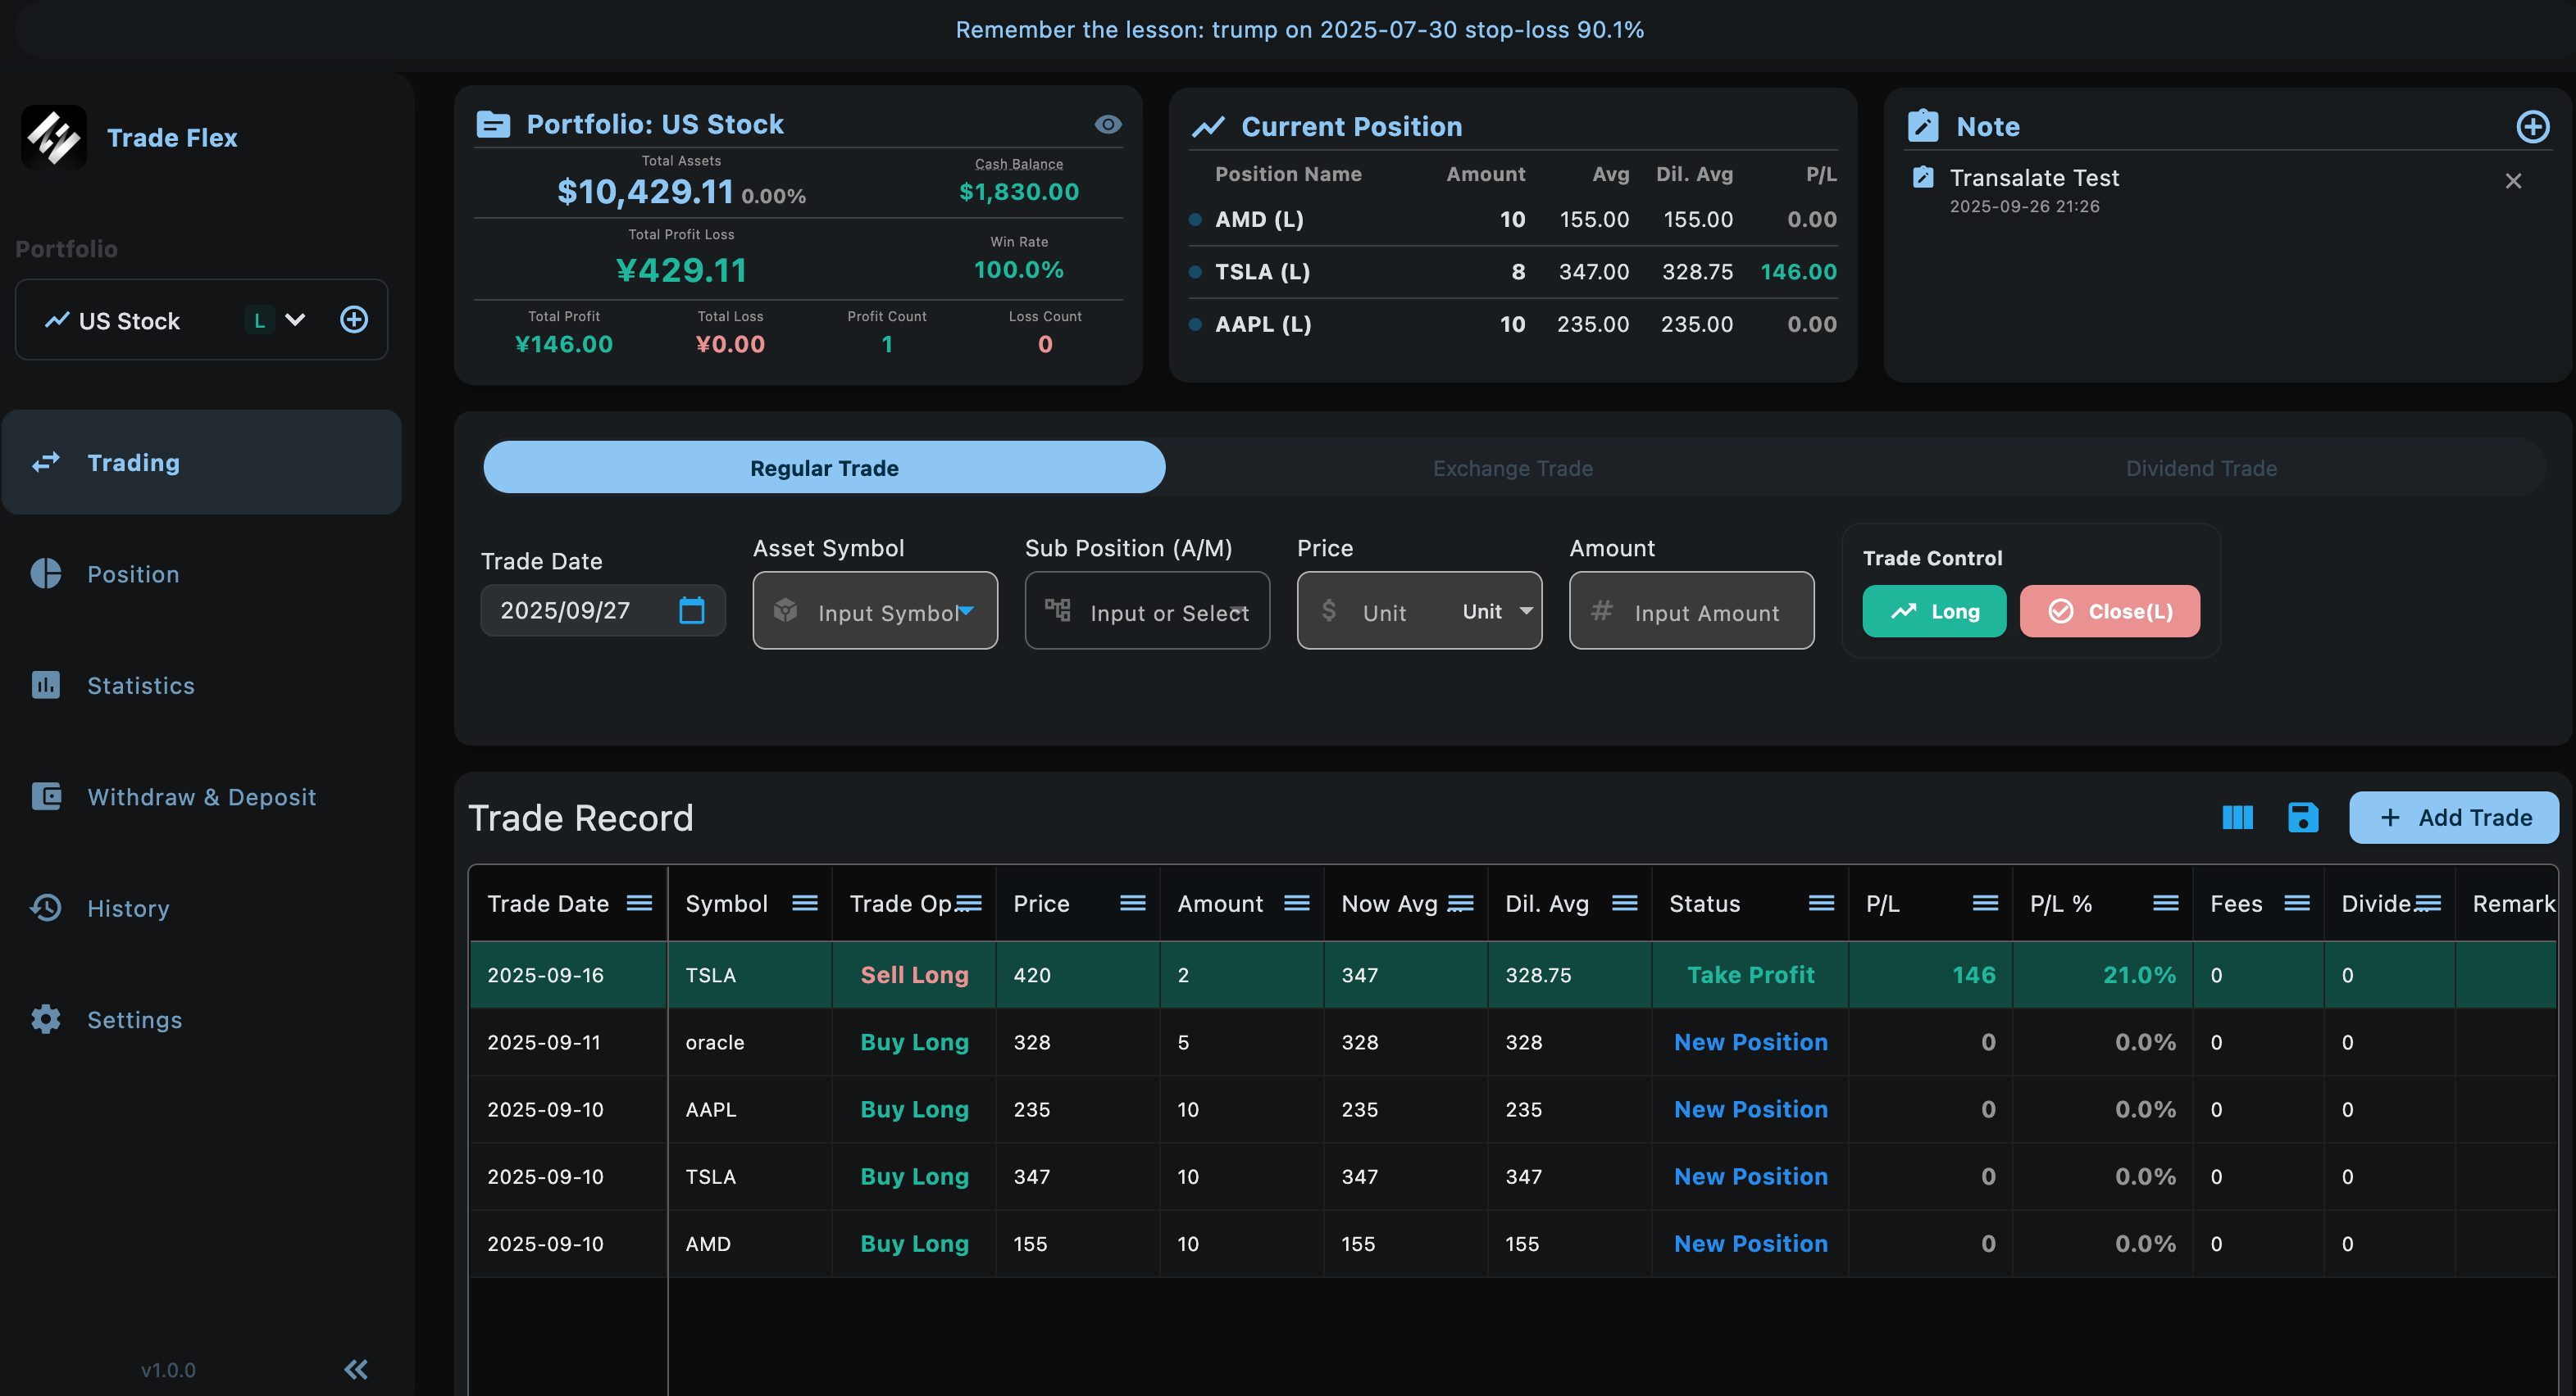Click the column layout icon in Trade Record
2576x1396 pixels.
[2237, 818]
